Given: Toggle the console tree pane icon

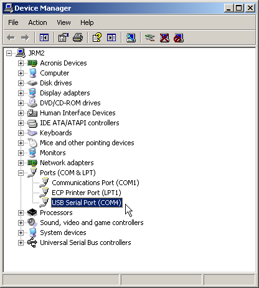Looking at the screenshot, I should coord(44,37).
